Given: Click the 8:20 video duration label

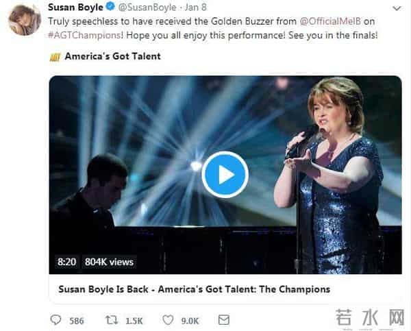Looking at the screenshot, I should 66,261.
